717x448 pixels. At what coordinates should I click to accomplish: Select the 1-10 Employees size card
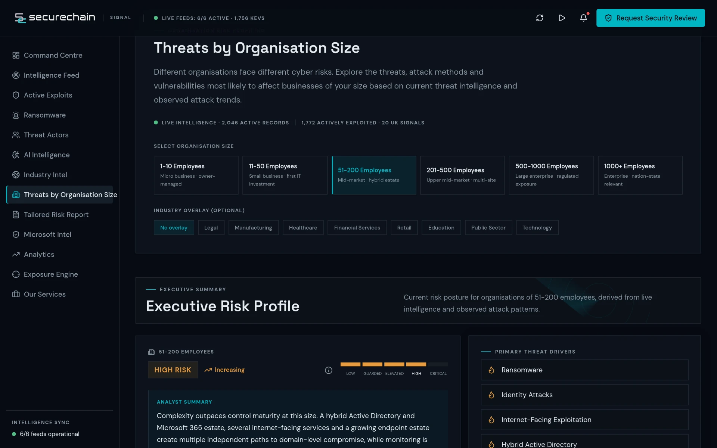[x=196, y=175]
